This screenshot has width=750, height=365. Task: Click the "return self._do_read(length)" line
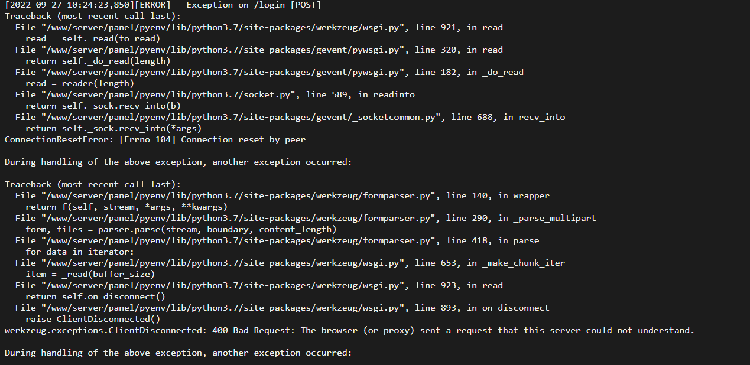98,61
